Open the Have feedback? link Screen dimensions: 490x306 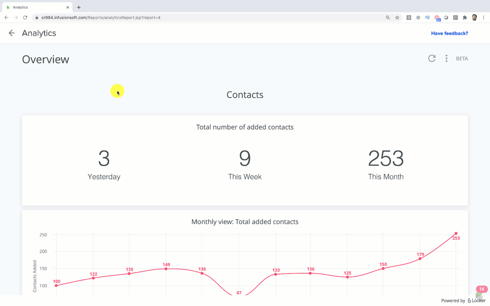point(449,33)
